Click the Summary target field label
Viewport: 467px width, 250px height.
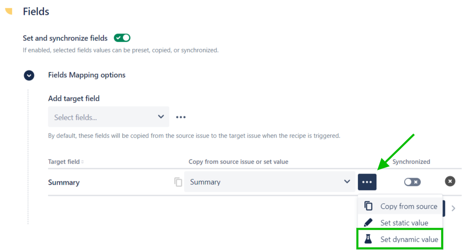click(64, 183)
